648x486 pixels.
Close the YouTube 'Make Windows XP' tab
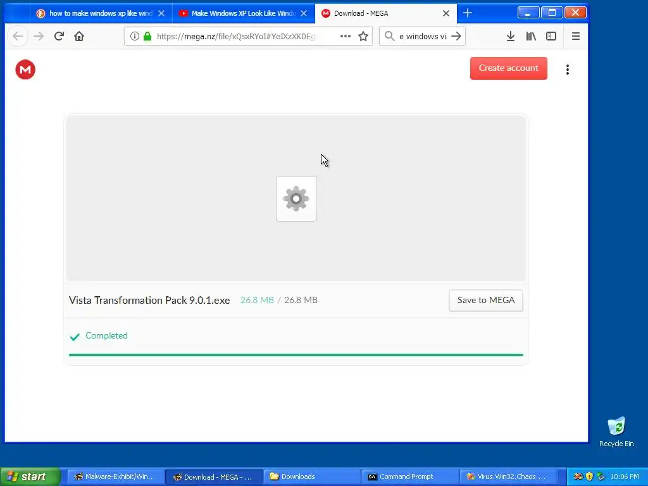304,13
